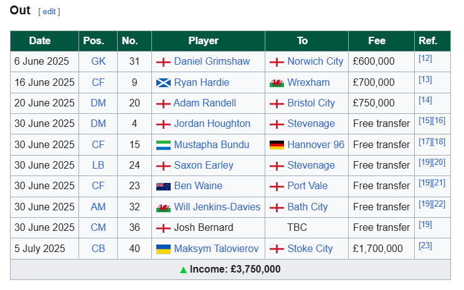Click the England flag next to Norwich City
Image resolution: width=464 pixels, height=290 pixels.
pyautogui.click(x=277, y=62)
